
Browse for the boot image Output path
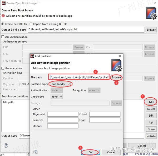click(x=151, y=136)
